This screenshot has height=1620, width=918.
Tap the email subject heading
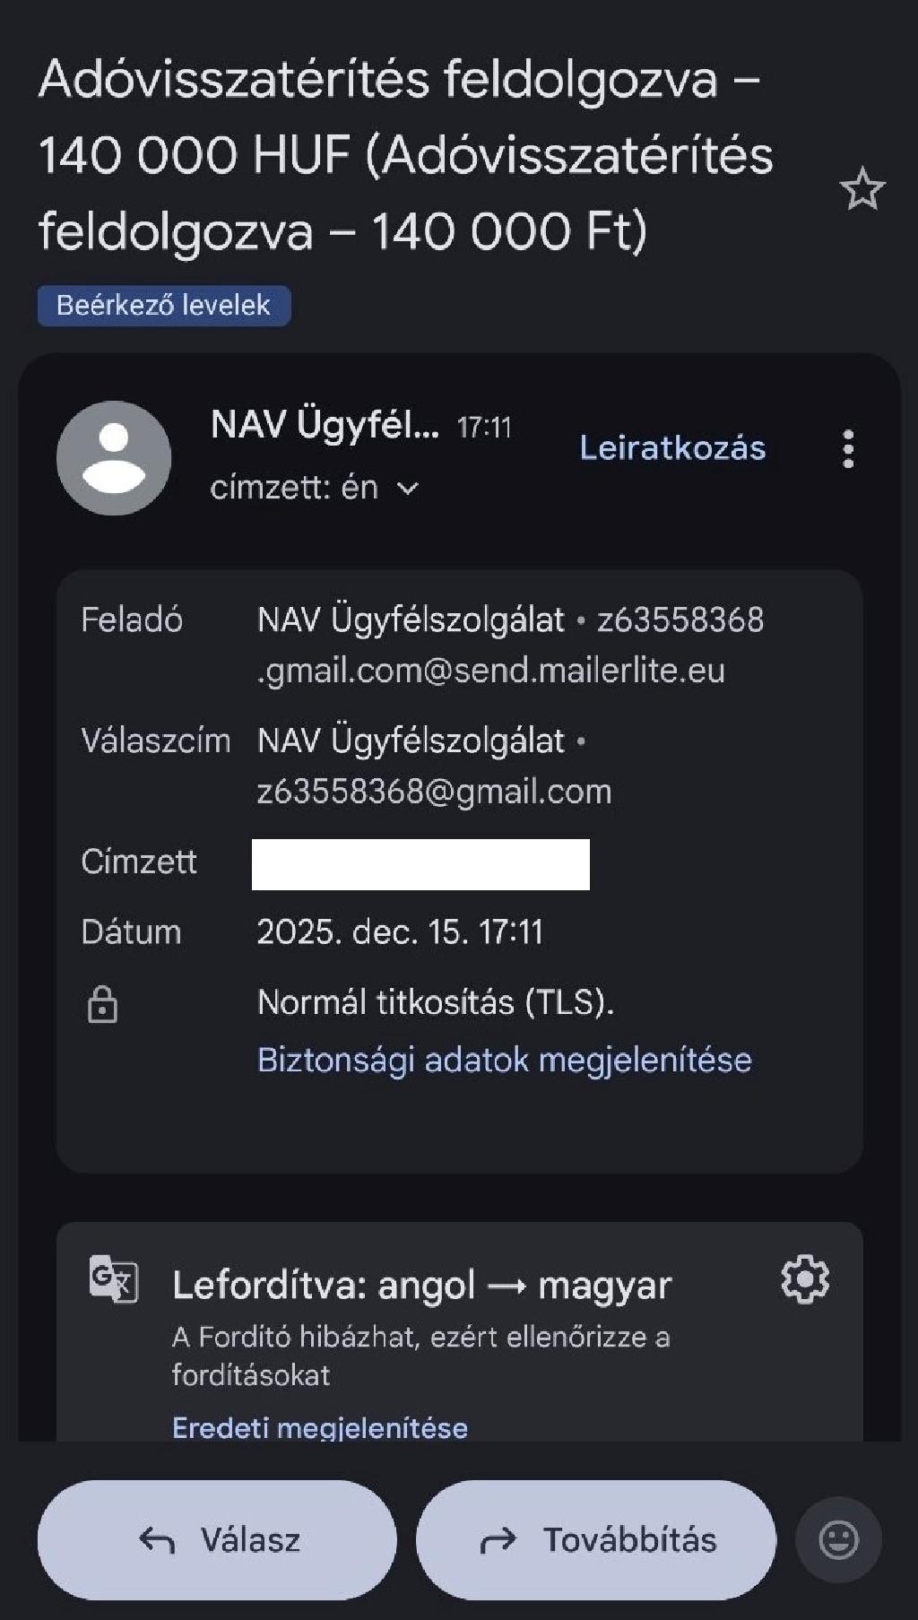pyautogui.click(x=407, y=154)
